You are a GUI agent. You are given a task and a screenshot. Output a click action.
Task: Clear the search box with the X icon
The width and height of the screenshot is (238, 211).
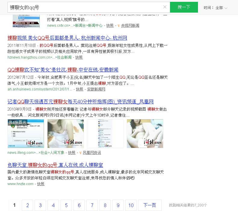click(165, 7)
